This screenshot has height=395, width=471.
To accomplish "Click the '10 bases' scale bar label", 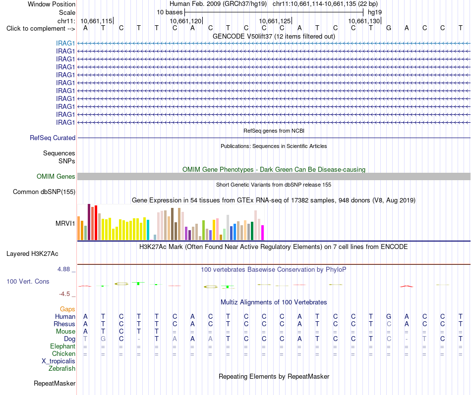I will [x=170, y=12].
